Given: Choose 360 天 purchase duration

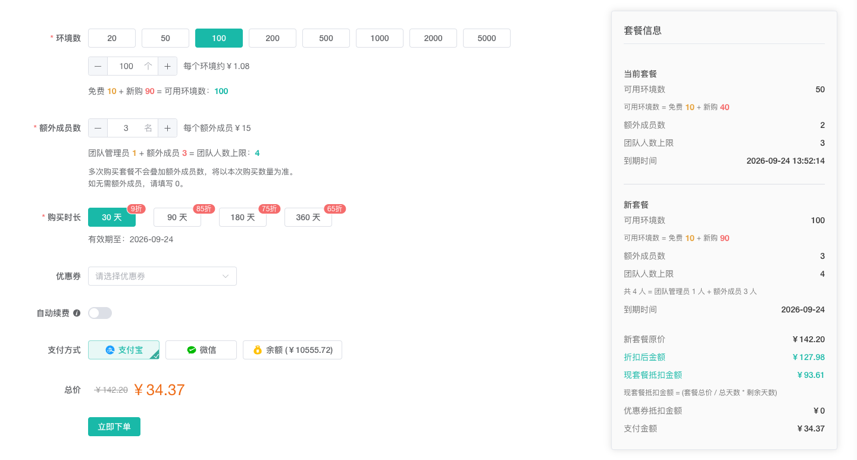Looking at the screenshot, I should (x=308, y=217).
